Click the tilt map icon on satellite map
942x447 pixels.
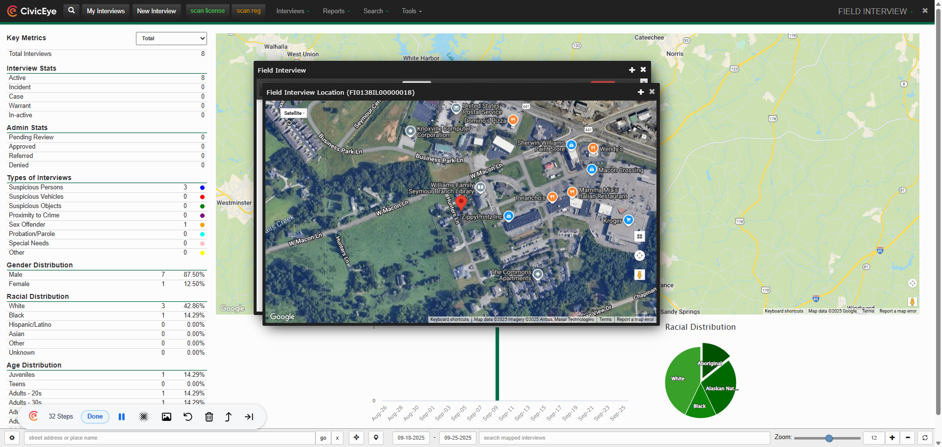[639, 237]
